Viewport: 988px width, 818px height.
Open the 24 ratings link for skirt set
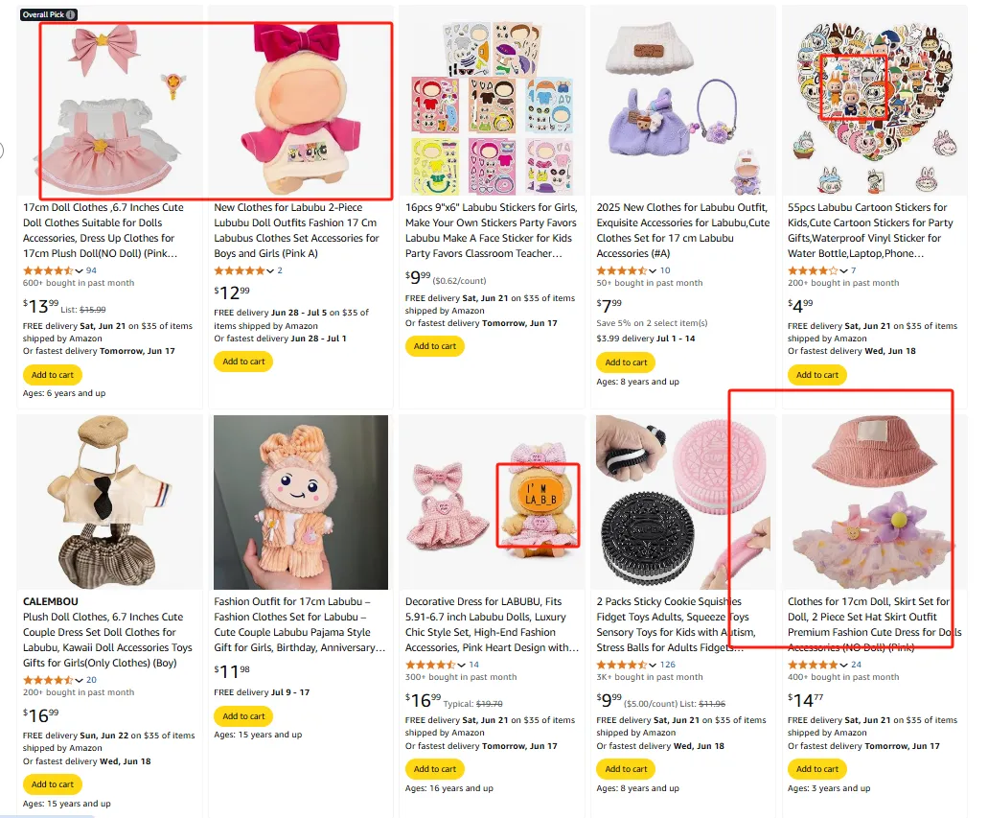pos(857,665)
